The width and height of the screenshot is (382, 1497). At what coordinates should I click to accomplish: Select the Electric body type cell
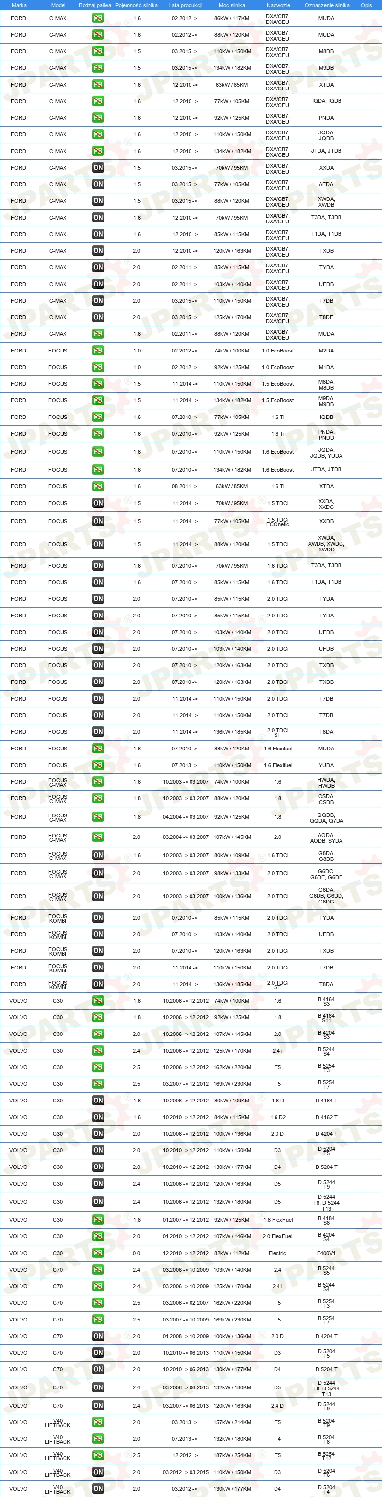click(277, 1254)
